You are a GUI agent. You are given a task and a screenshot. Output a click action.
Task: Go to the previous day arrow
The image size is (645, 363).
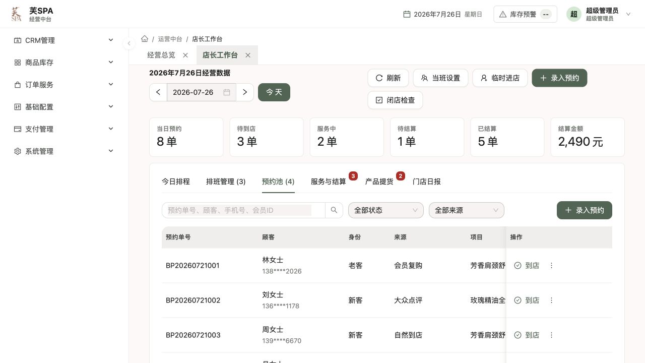pos(158,92)
